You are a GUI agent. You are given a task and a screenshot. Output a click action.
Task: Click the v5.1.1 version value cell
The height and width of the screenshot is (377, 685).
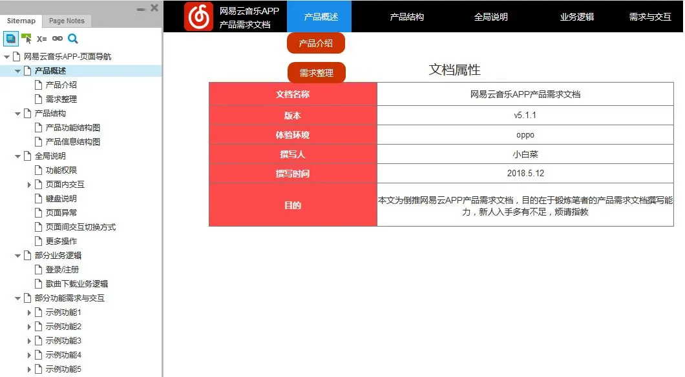[x=525, y=116]
